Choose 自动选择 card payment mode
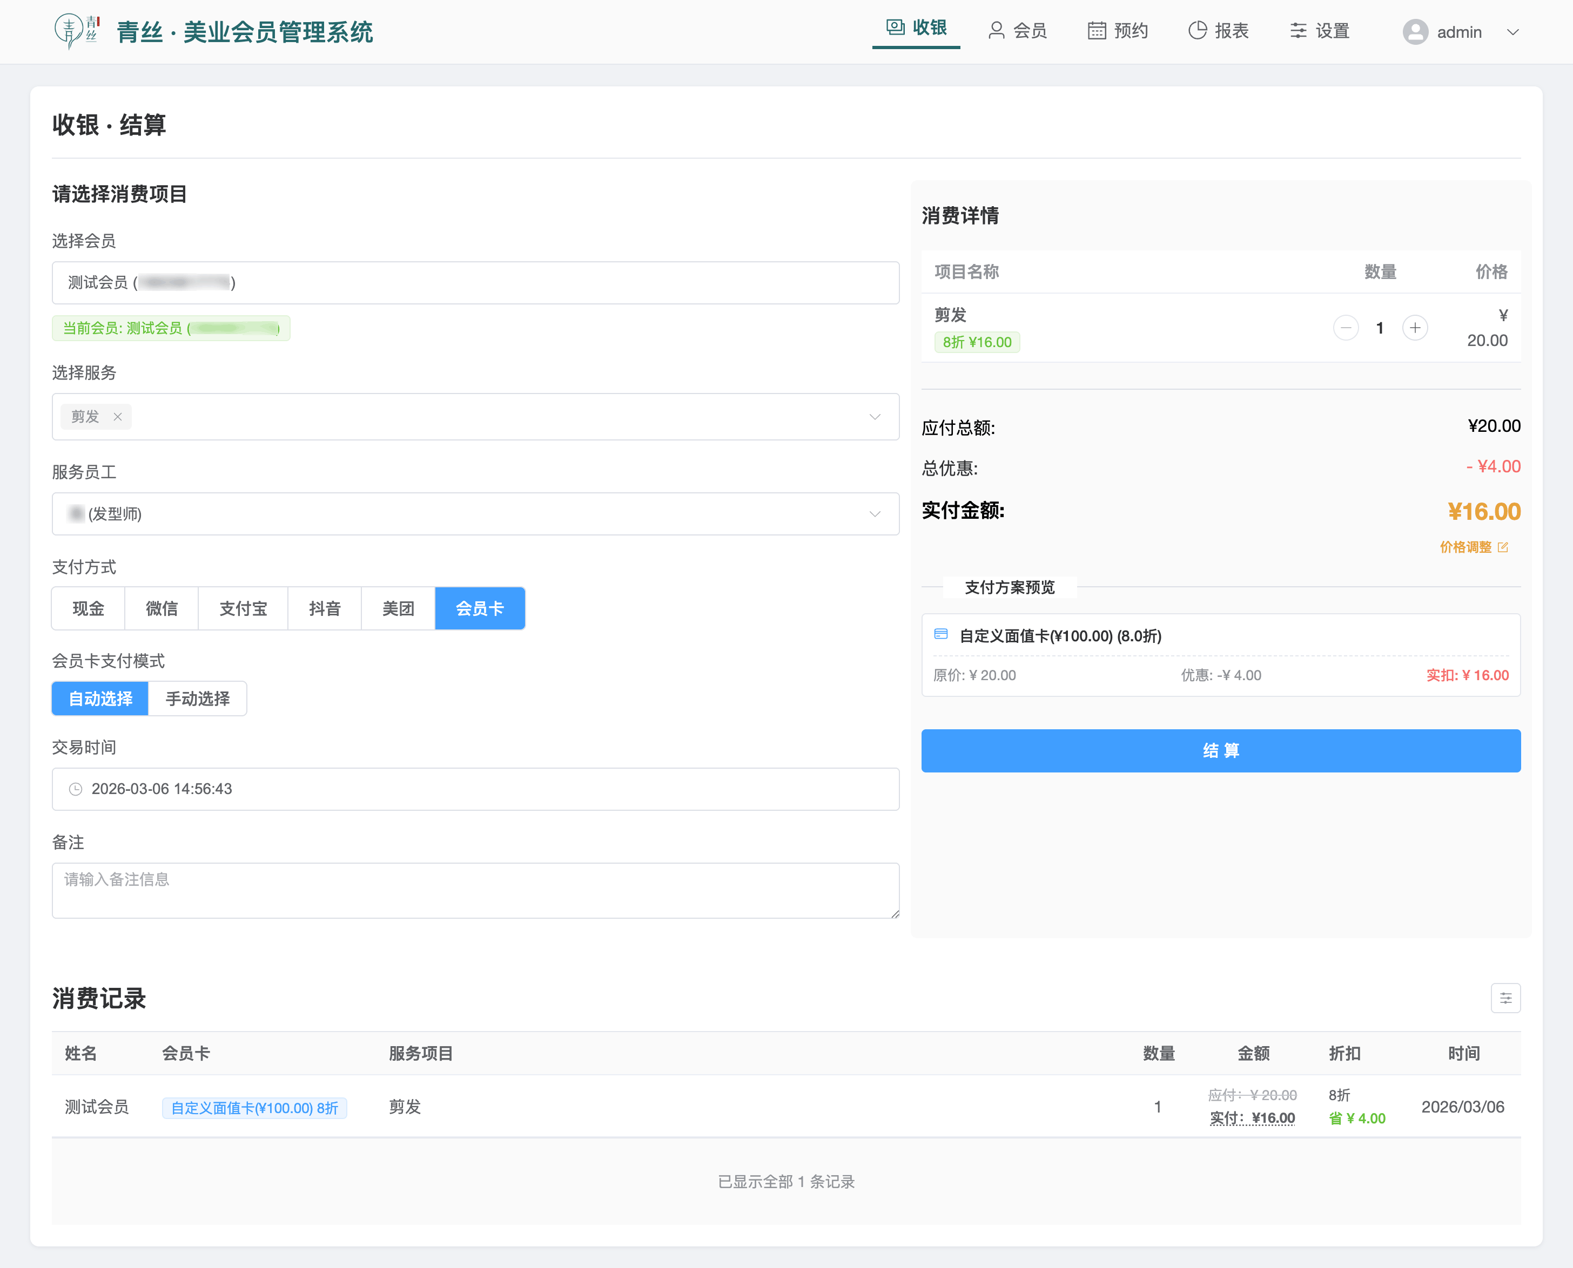 (x=100, y=699)
